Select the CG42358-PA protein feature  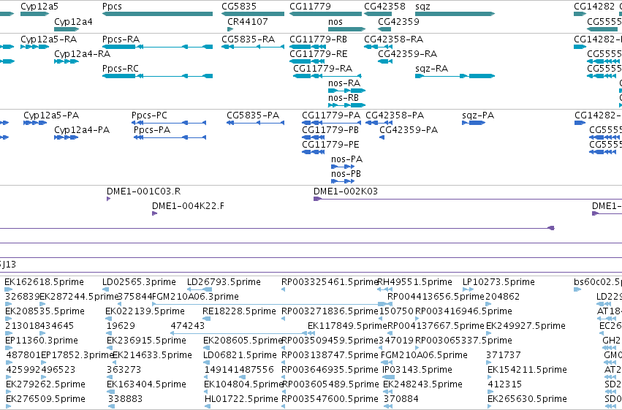pyautogui.click(x=379, y=123)
